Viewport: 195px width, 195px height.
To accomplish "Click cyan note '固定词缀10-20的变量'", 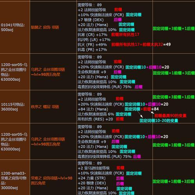I will coord(159,121).
